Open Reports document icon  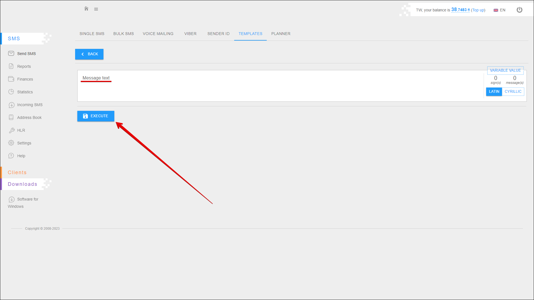pyautogui.click(x=11, y=66)
